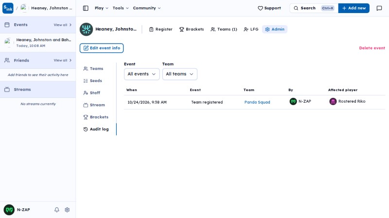Select Staff in admin side menu

[92, 93]
